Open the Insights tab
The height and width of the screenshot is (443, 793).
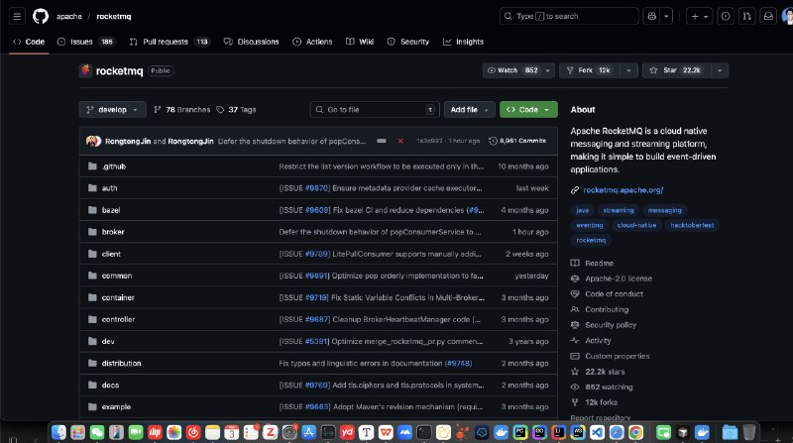pos(463,42)
